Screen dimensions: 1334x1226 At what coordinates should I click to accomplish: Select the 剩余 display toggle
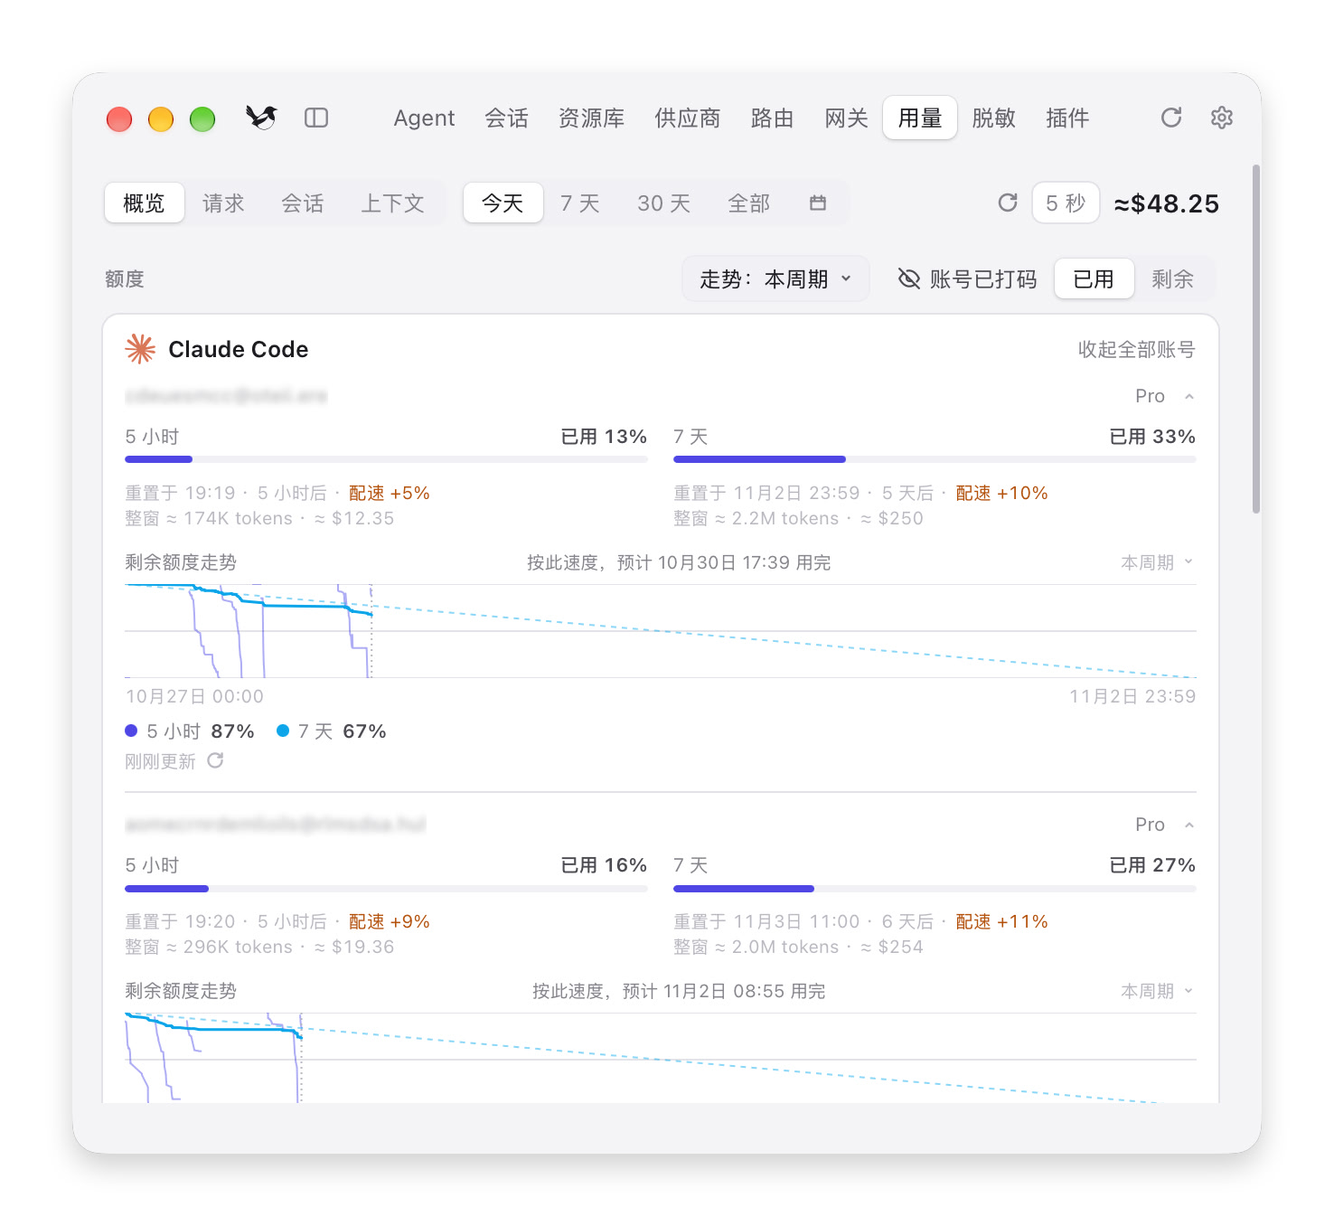tap(1173, 278)
